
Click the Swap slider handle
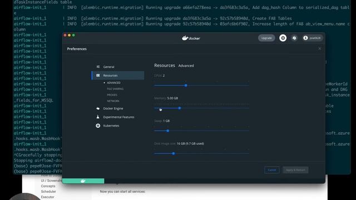click(x=168, y=131)
